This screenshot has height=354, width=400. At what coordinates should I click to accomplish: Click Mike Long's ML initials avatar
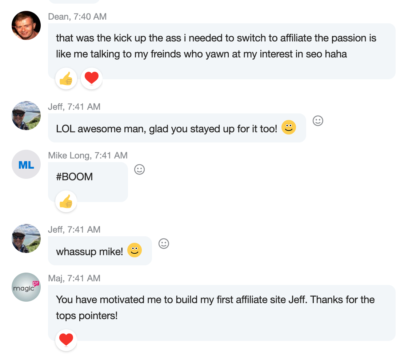pyautogui.click(x=26, y=164)
